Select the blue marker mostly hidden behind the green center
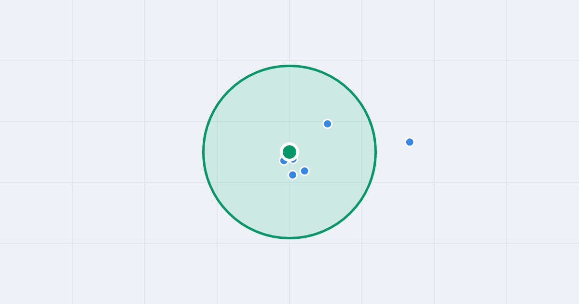579x304 pixels. click(294, 160)
